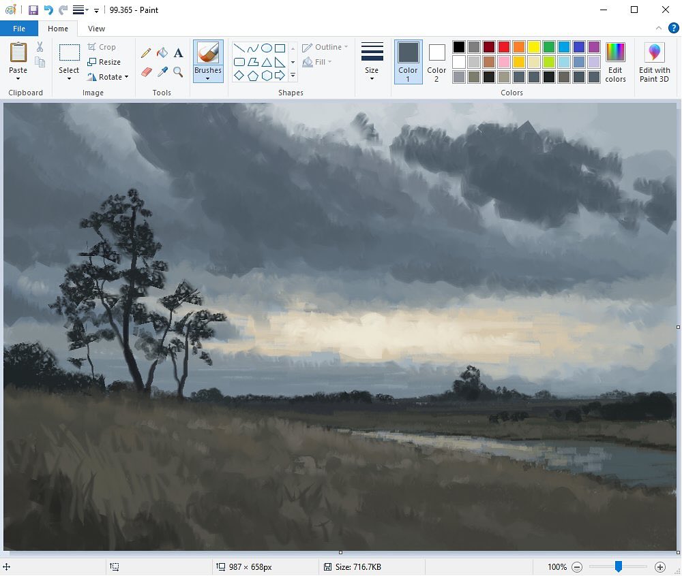This screenshot has height=576, width=682.
Task: Select the Pencil tool
Action: point(145,52)
